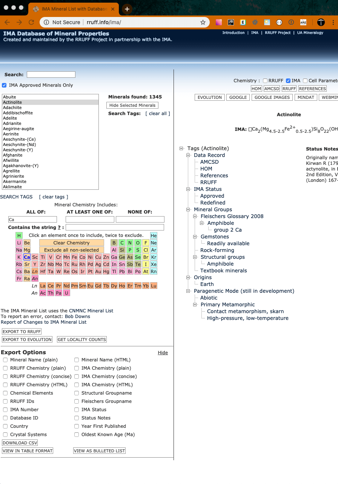
Task: Open the AMZ browser extension
Action: pyautogui.click(x=303, y=22)
